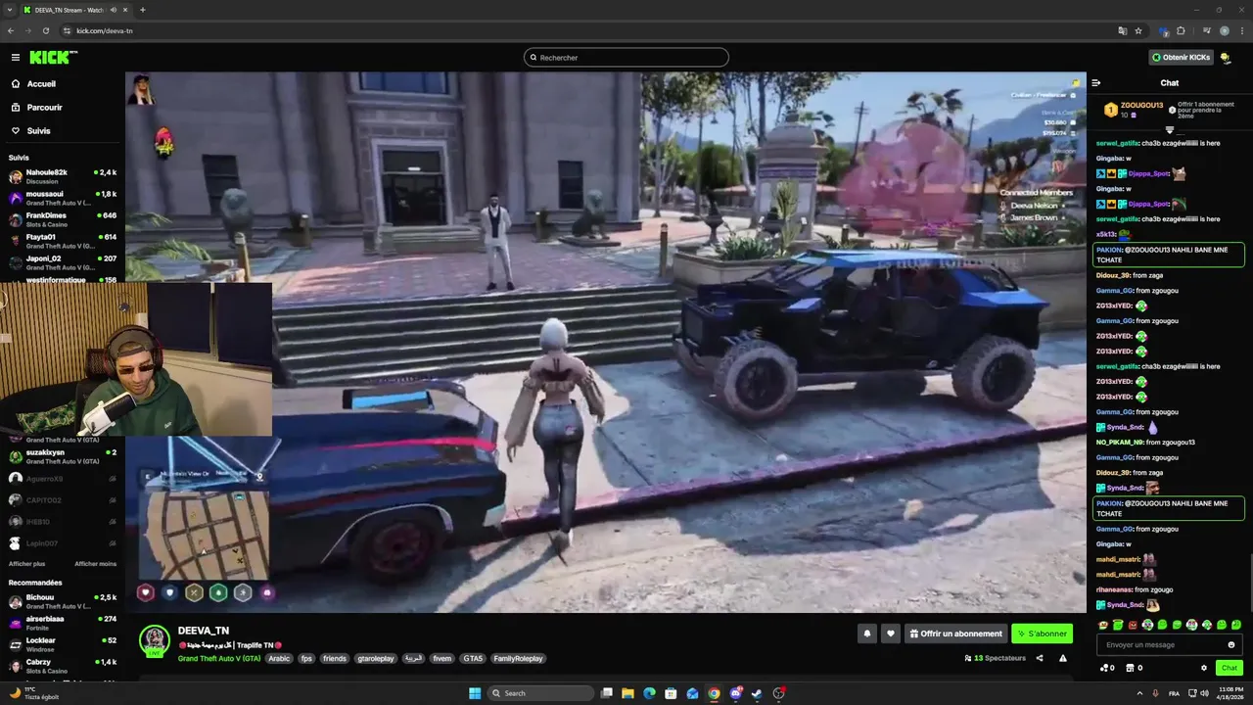
Task: Click the Windows taskbar Search box
Action: coord(541,693)
